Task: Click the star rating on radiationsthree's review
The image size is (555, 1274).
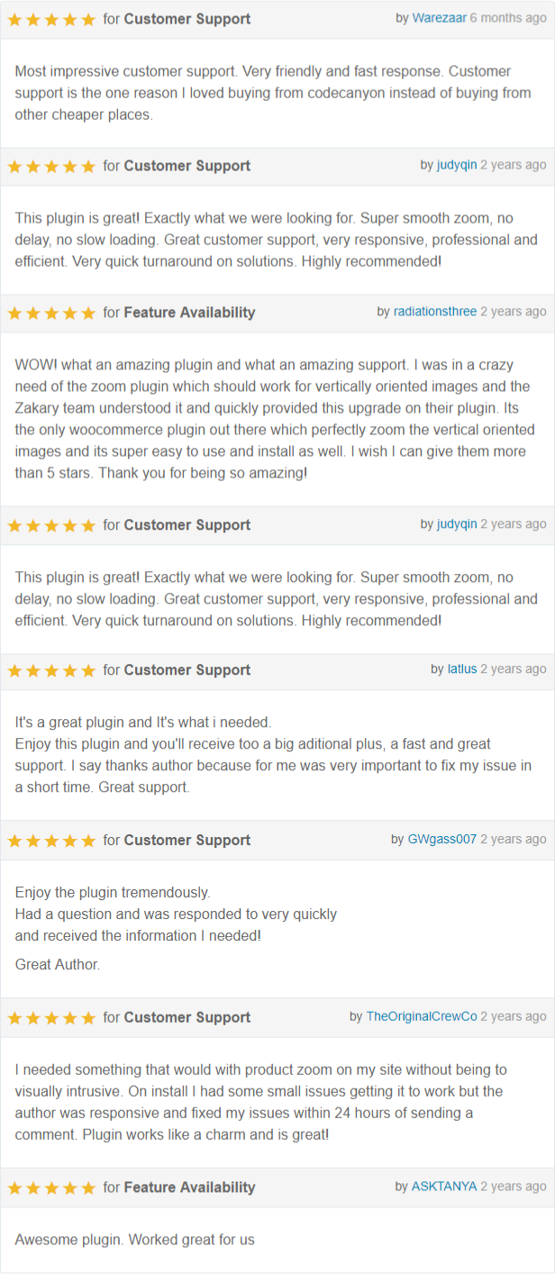Action: (51, 313)
